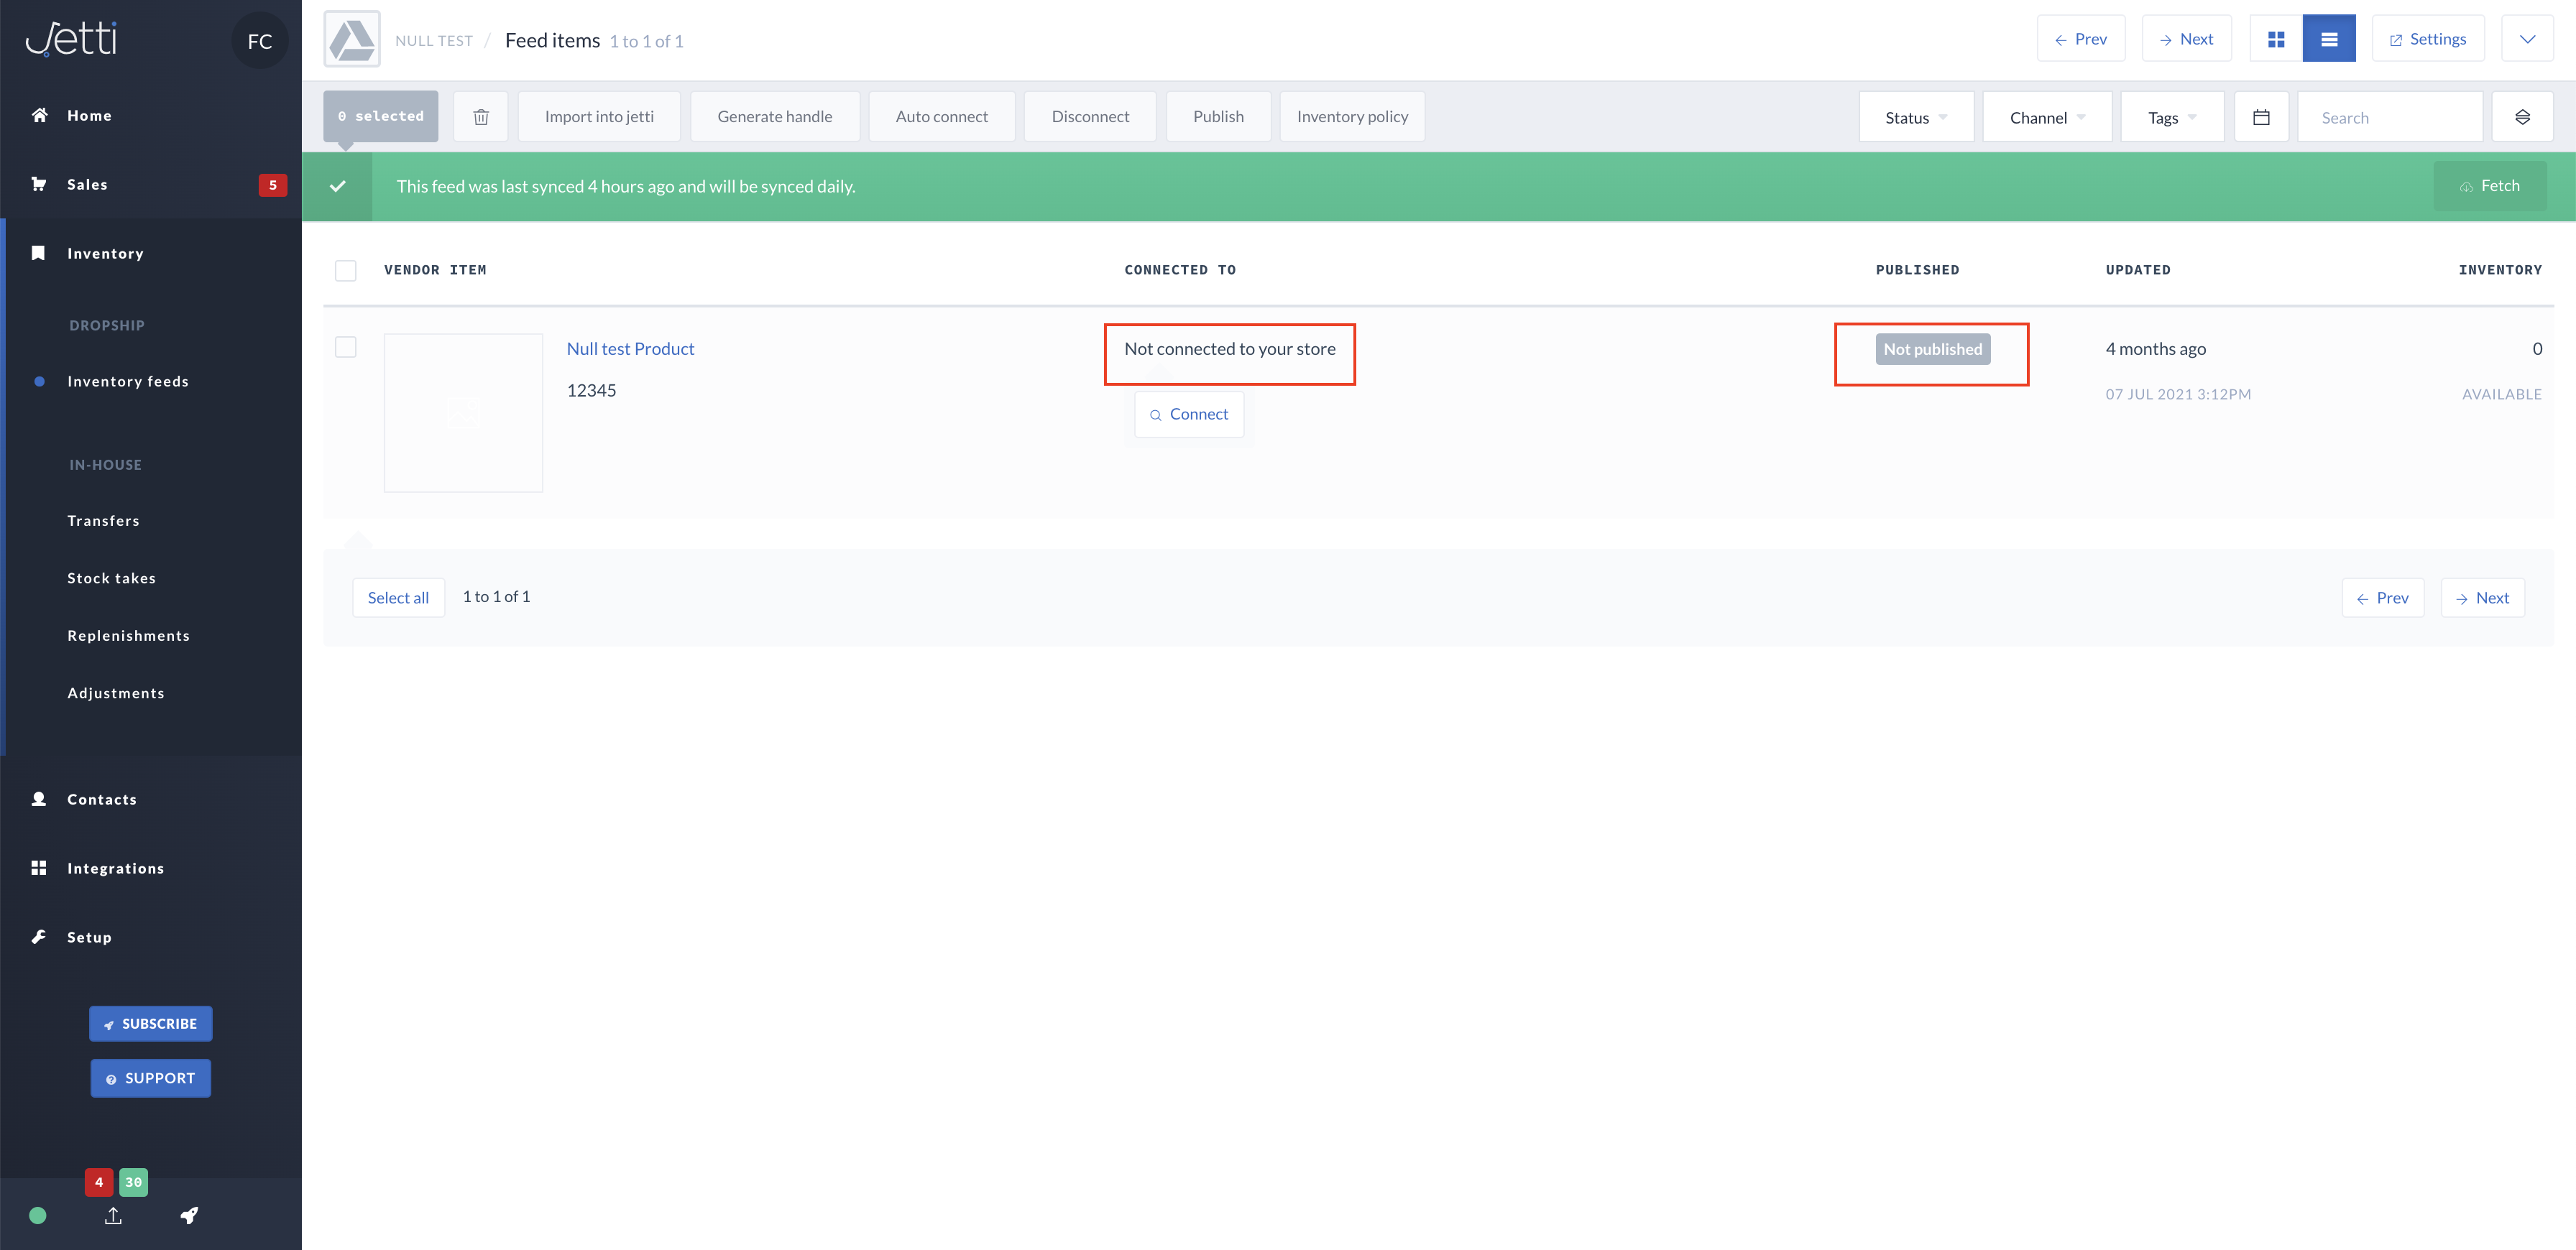Click the Auto connect button

pos(942,117)
